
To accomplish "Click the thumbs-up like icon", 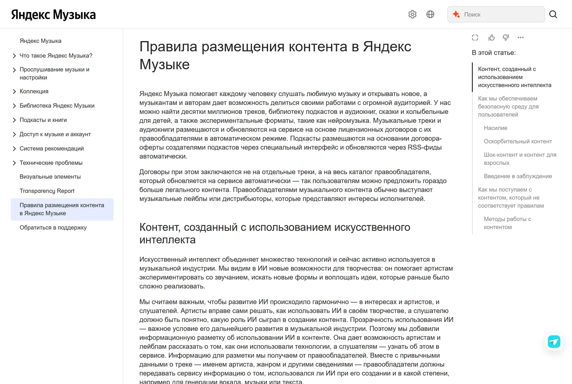I will (492, 38).
